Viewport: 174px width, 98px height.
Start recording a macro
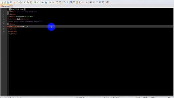91,2
